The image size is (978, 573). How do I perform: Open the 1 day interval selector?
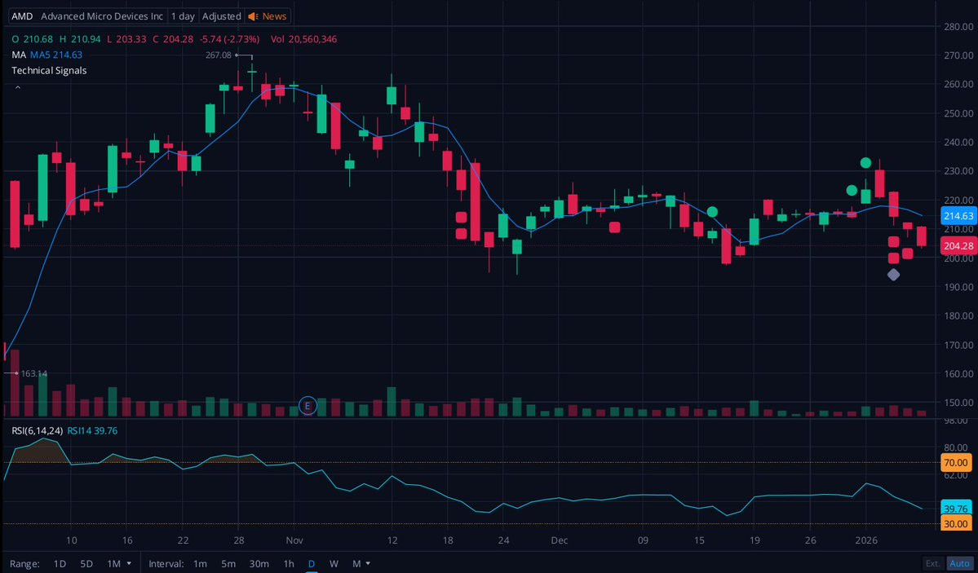coord(183,16)
